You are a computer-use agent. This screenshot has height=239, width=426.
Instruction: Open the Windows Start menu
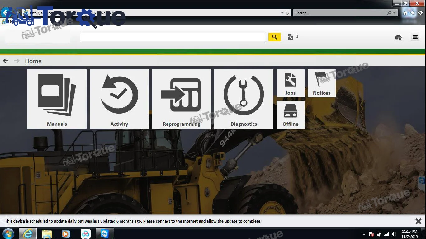[x=8, y=234]
